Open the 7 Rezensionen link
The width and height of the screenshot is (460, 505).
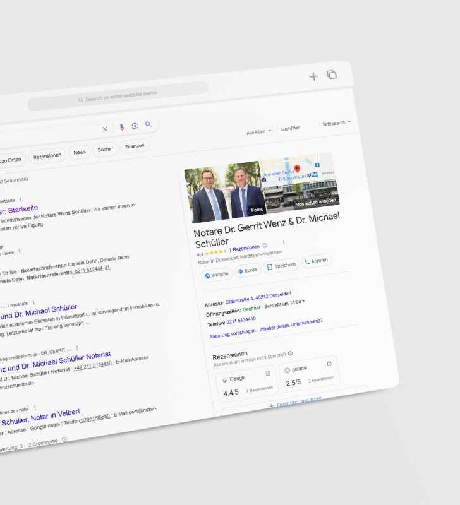pos(244,248)
